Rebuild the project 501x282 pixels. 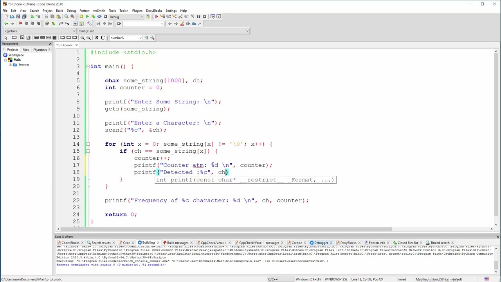[x=99, y=16]
